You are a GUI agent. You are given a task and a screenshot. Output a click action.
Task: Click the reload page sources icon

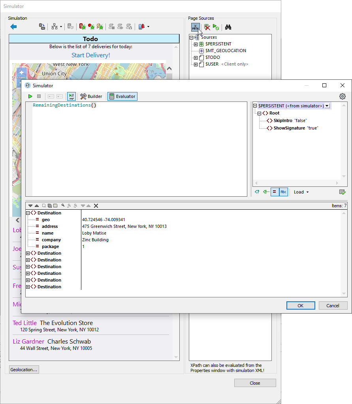coord(216,27)
